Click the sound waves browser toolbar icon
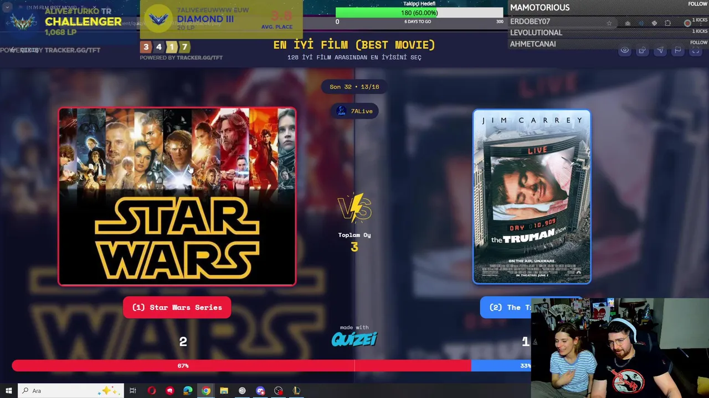Screen dimensions: 709x398 click(x=641, y=23)
